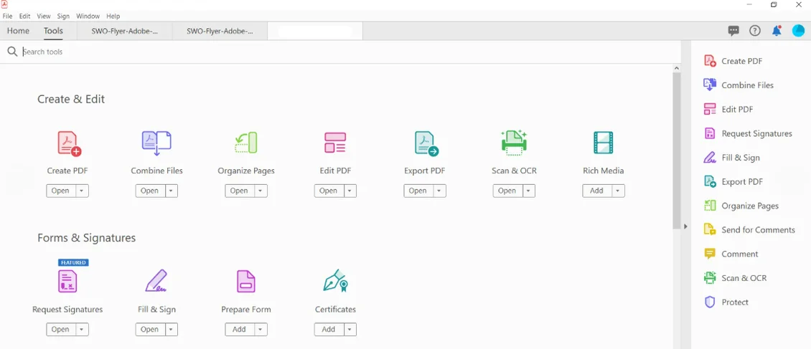The height and width of the screenshot is (349, 811).
Task: Expand the Organize Pages Open dropdown arrow
Action: coord(261,191)
